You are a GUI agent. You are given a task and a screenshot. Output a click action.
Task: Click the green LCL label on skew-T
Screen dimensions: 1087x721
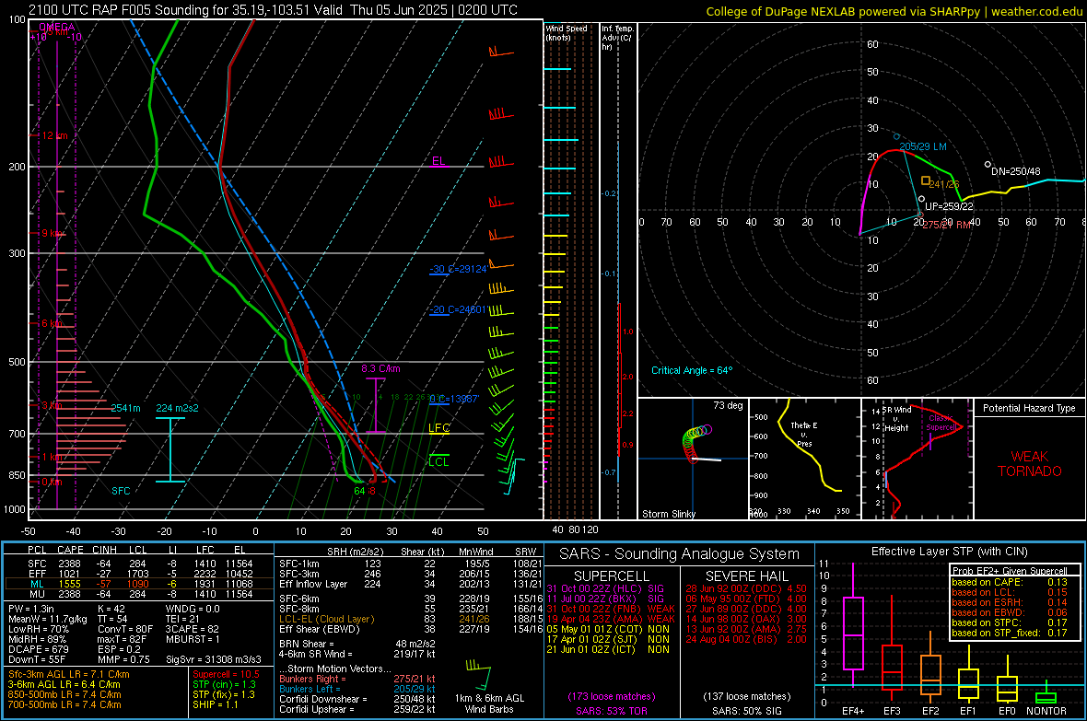(x=438, y=461)
